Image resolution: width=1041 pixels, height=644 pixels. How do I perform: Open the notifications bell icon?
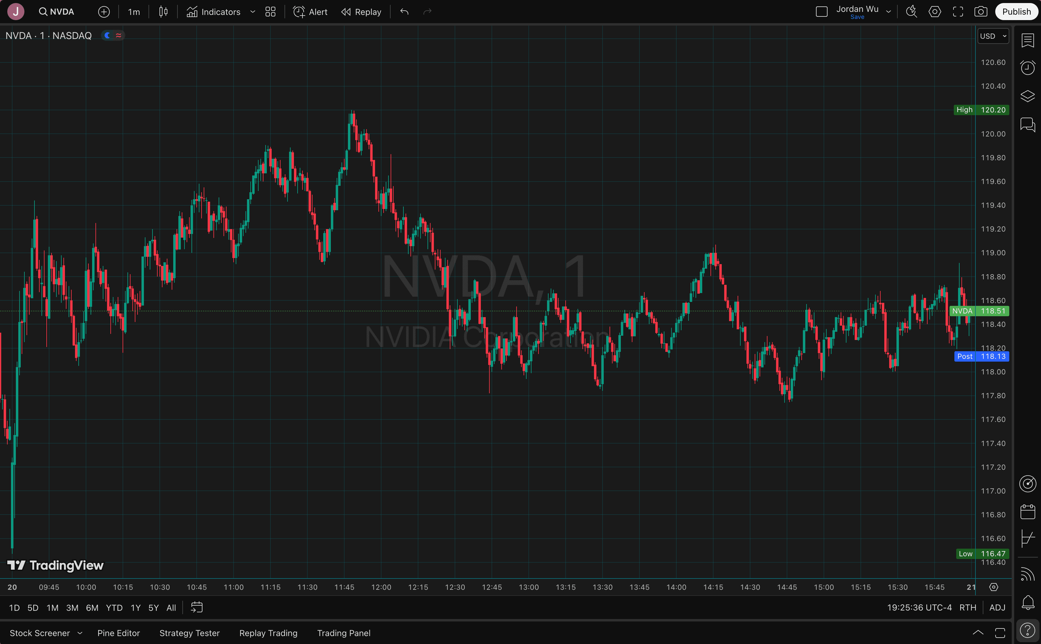1027,602
